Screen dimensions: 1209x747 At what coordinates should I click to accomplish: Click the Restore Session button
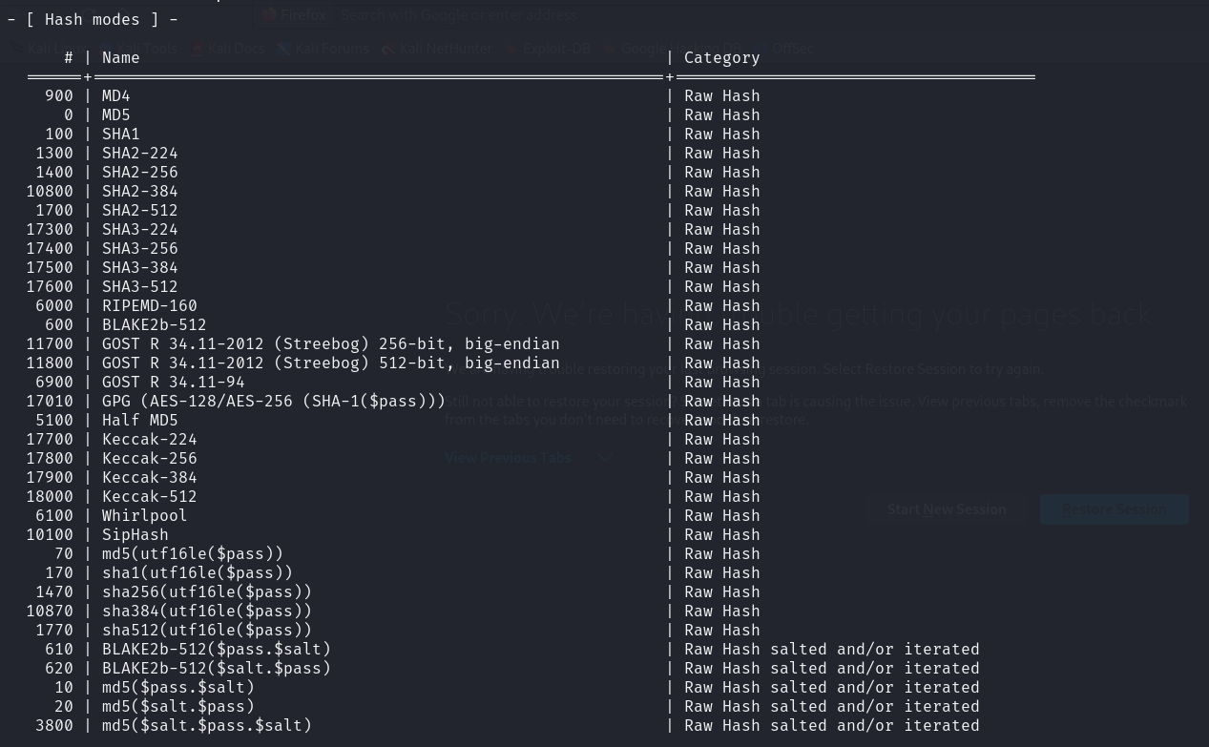pyautogui.click(x=1114, y=509)
